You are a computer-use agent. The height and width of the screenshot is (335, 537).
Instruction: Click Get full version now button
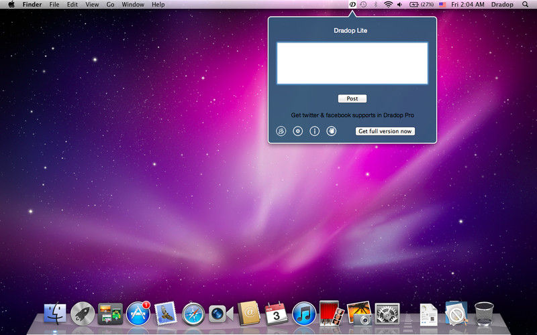point(385,131)
